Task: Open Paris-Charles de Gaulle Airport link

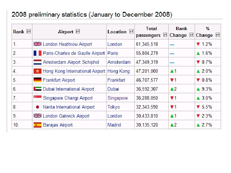Action: click(x=74, y=53)
